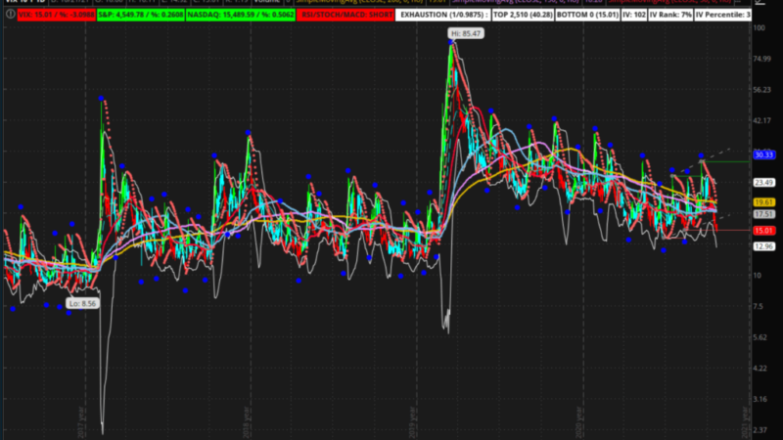Viewport: 783px width, 440px height.
Task: Click the blue dot at the 85.47 peak
Action: click(451, 43)
